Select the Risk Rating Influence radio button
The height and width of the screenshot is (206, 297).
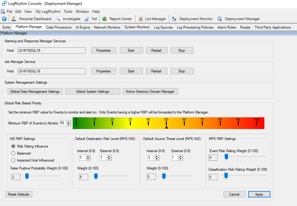[x=13, y=146]
